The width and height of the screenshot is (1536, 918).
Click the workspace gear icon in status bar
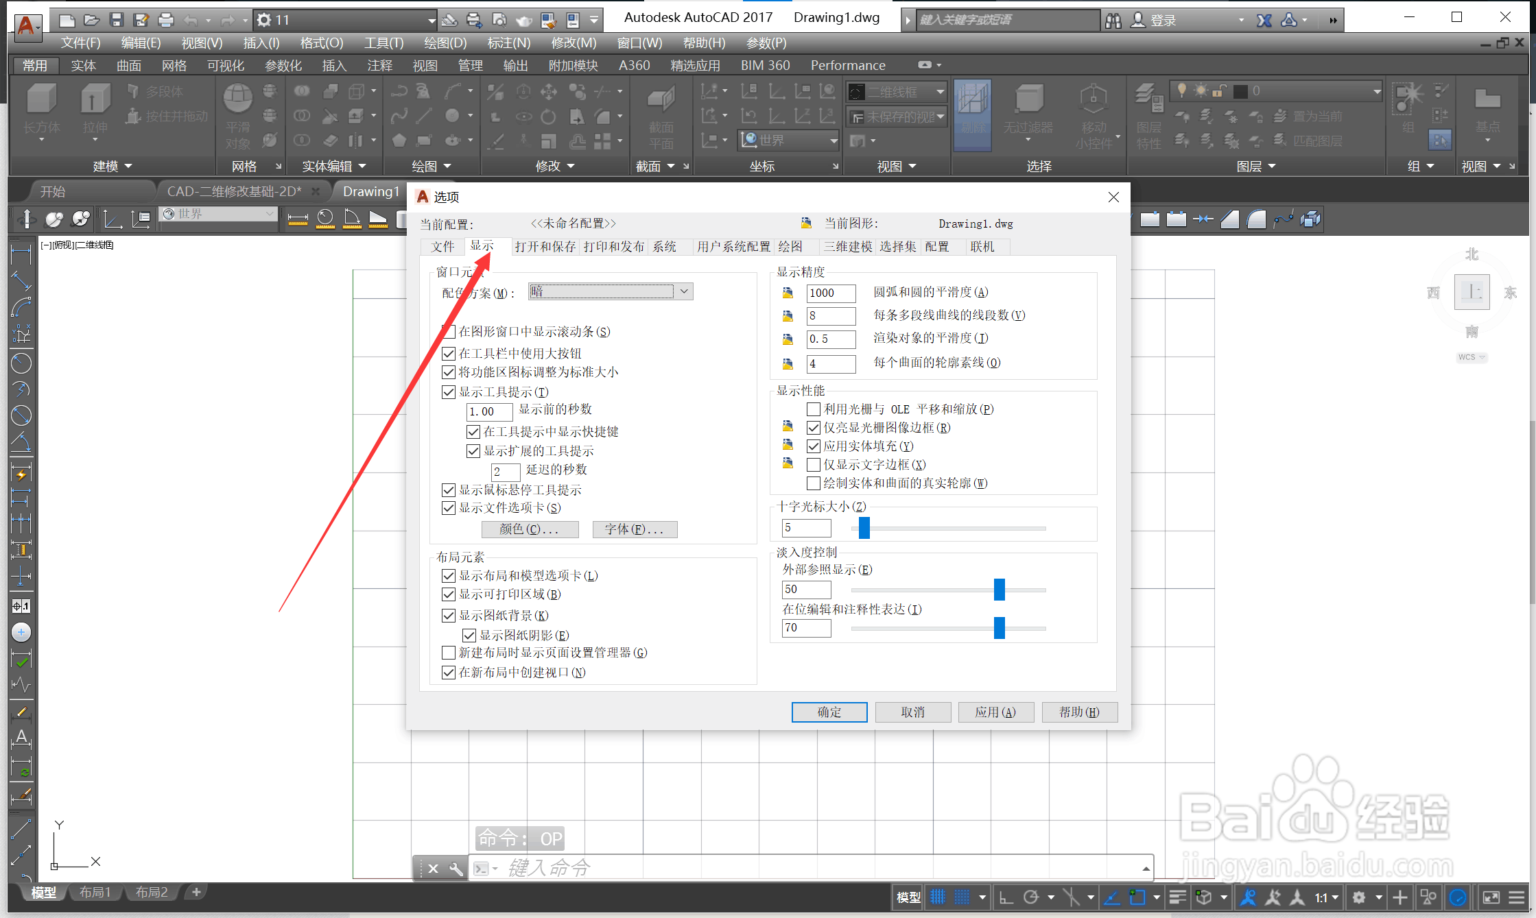pos(1358,897)
